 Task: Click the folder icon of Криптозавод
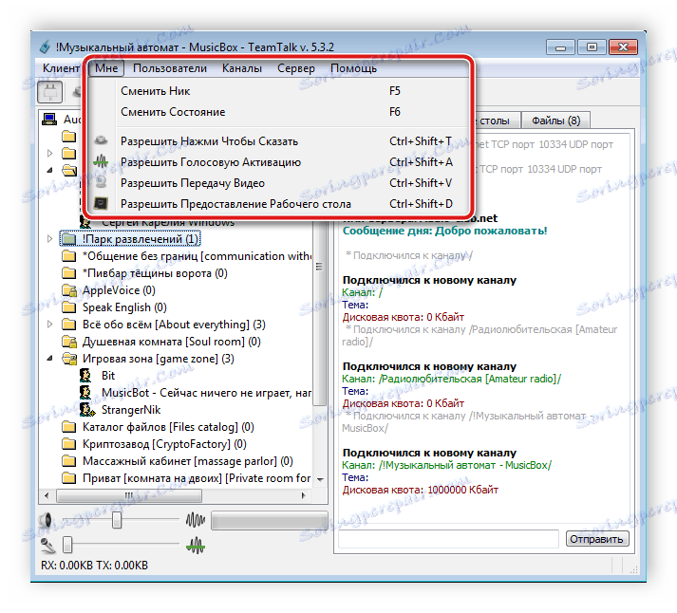tap(68, 444)
